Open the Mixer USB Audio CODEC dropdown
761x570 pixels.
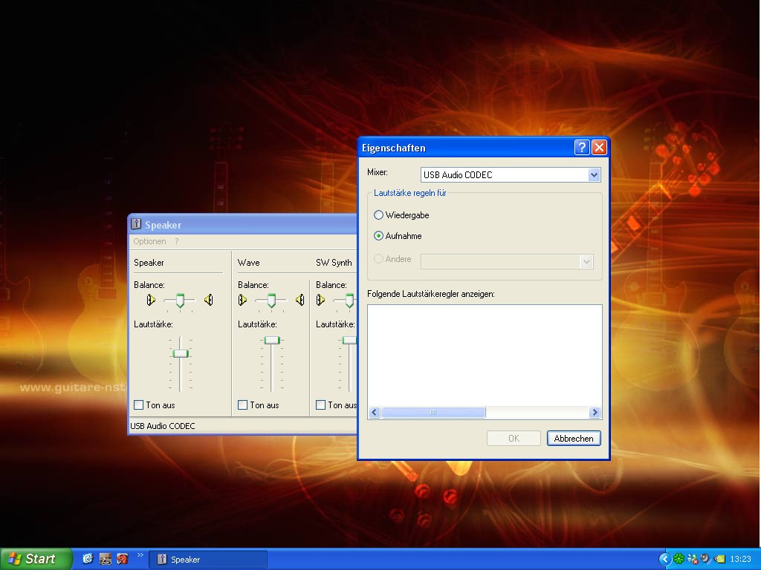click(x=593, y=175)
